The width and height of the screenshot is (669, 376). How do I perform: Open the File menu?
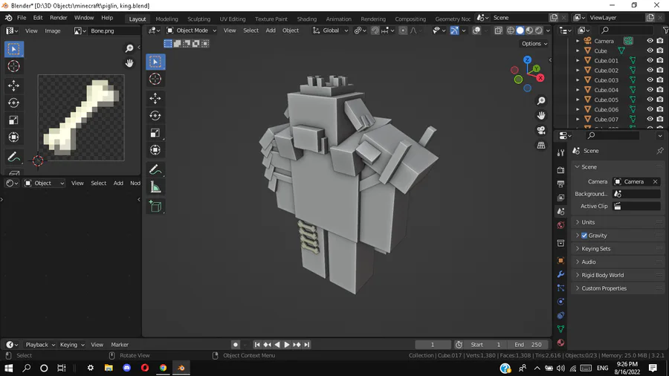22,18
